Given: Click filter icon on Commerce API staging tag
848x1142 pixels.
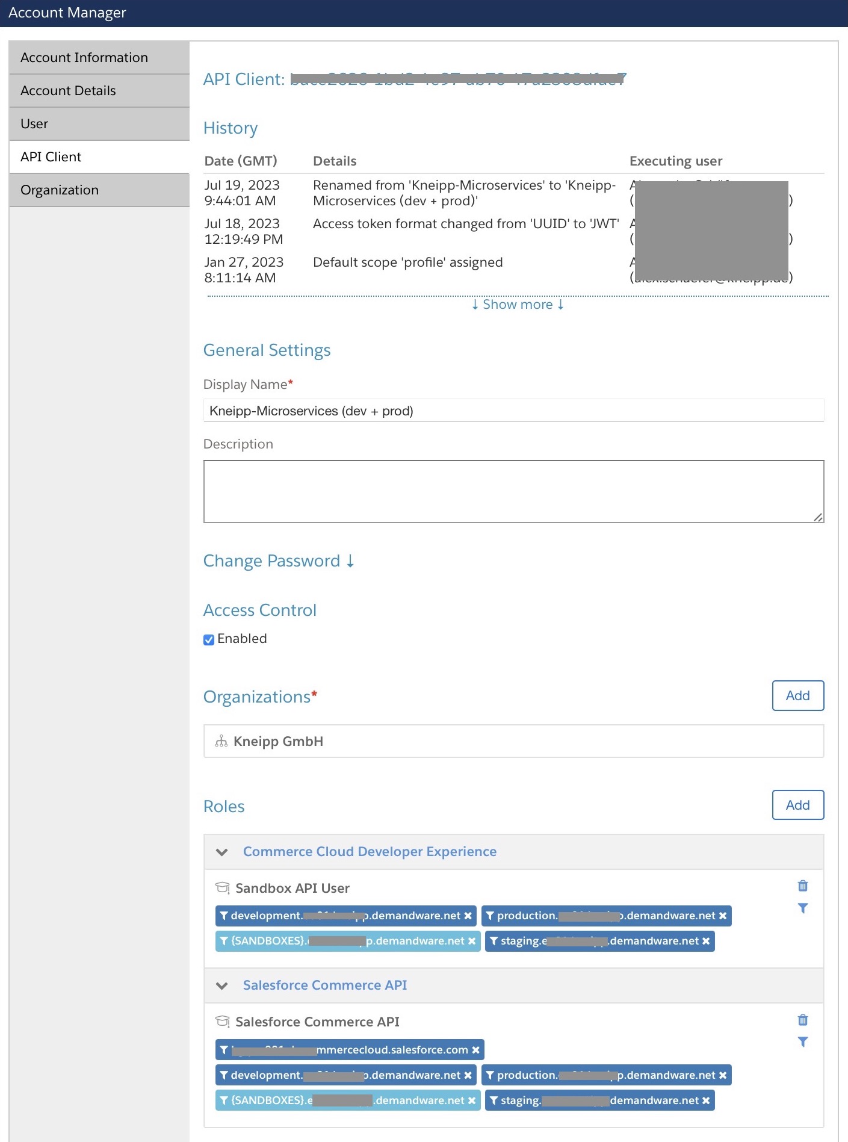Looking at the screenshot, I should pyautogui.click(x=494, y=1100).
